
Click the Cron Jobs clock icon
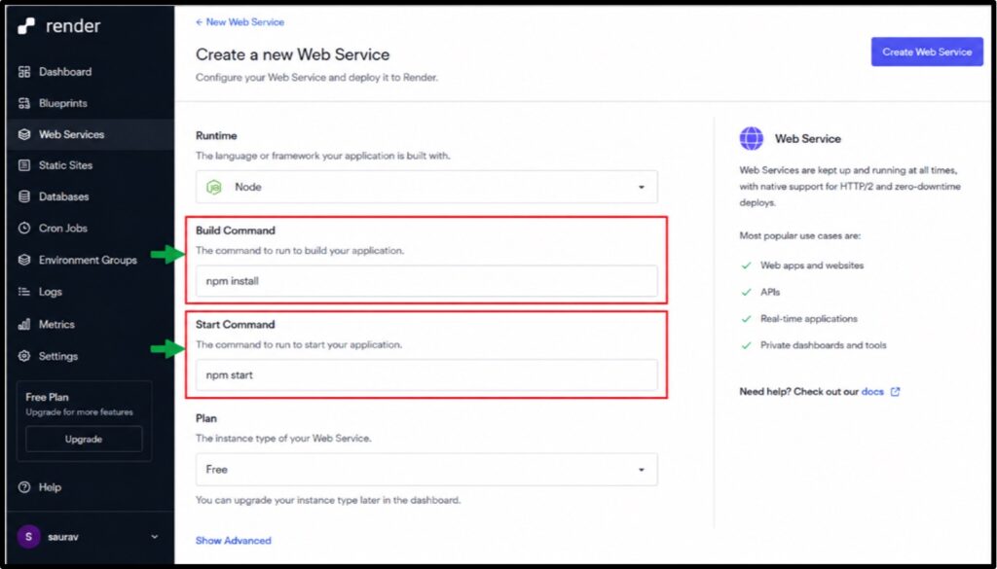24,228
